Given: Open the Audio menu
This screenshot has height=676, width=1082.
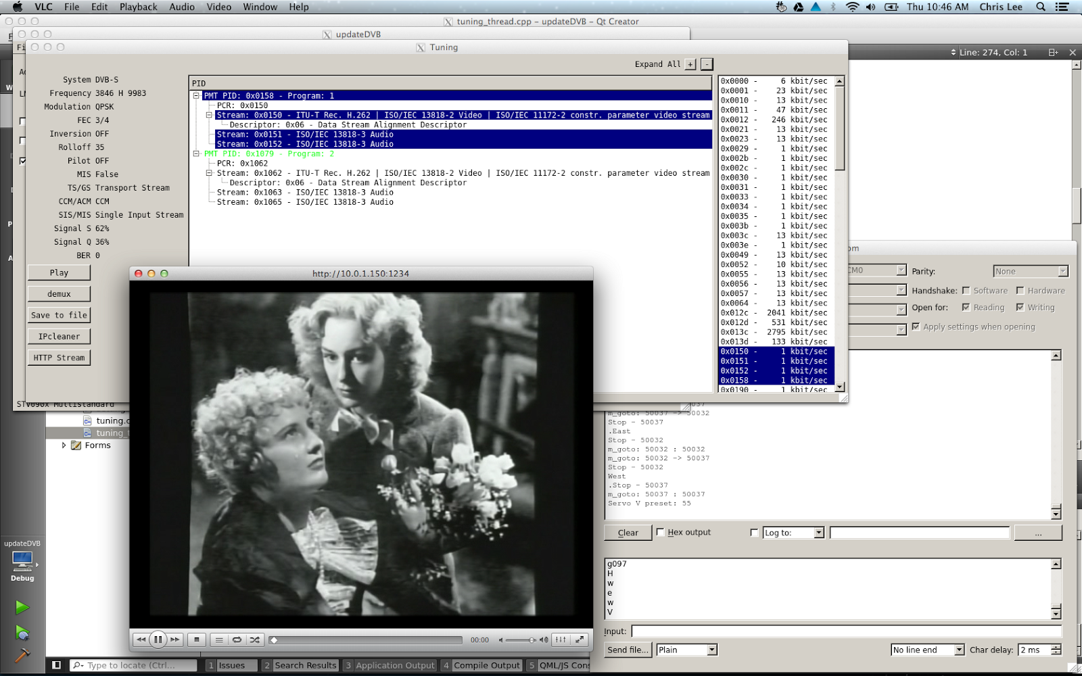Looking at the screenshot, I should 182,7.
